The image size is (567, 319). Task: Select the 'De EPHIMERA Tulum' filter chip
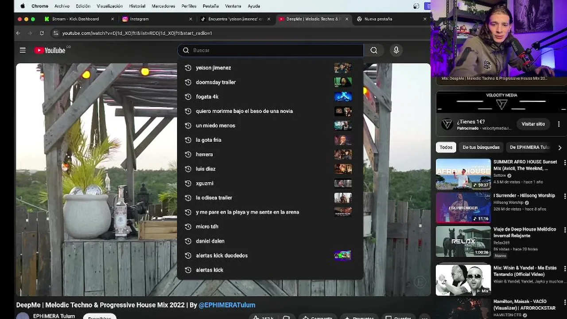(x=529, y=147)
